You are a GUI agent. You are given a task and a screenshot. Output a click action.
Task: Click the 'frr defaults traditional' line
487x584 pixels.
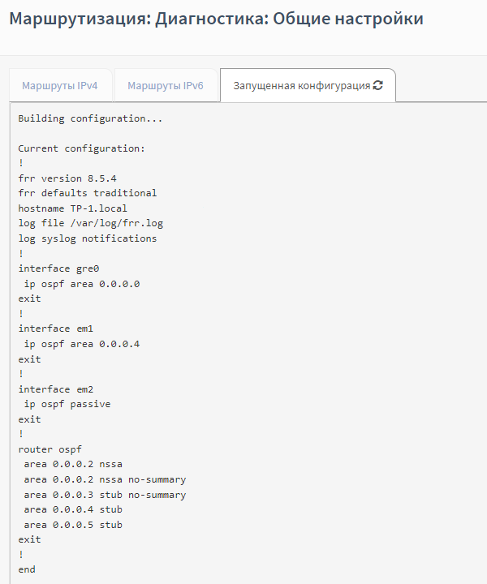88,193
